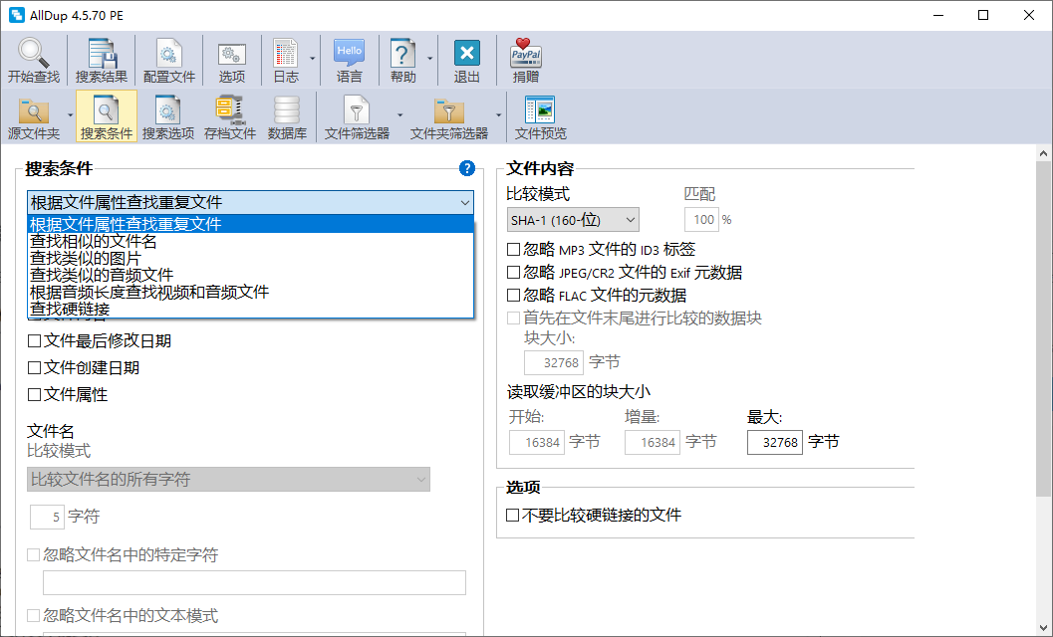This screenshot has height=637, width=1053.
Task: Open 搜索结果 from the toolbar
Action: click(x=102, y=54)
